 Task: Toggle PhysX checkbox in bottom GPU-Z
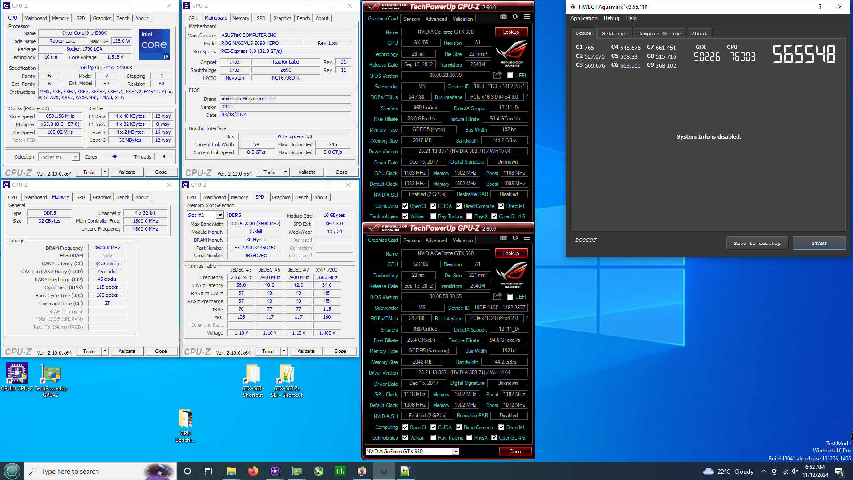pos(470,438)
